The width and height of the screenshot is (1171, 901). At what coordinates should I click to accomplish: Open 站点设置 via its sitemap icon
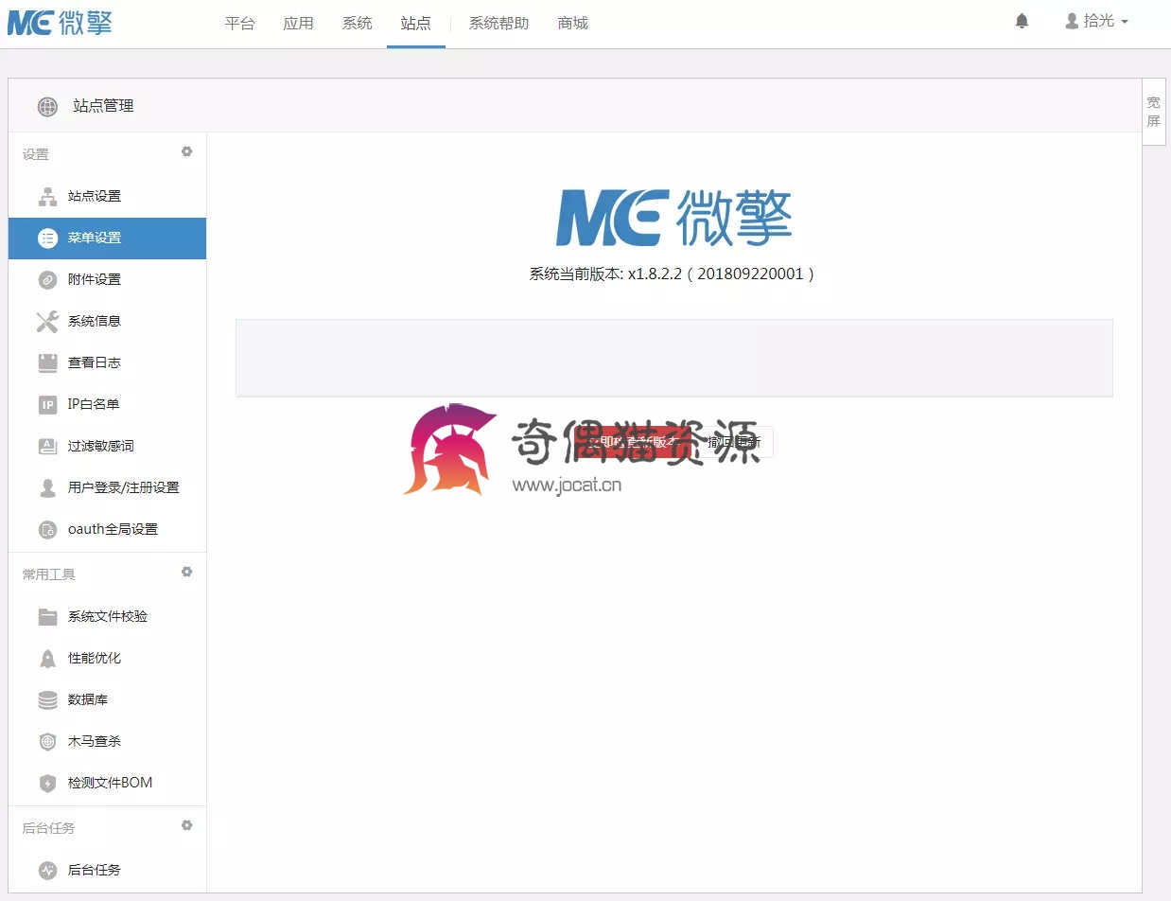pos(47,197)
